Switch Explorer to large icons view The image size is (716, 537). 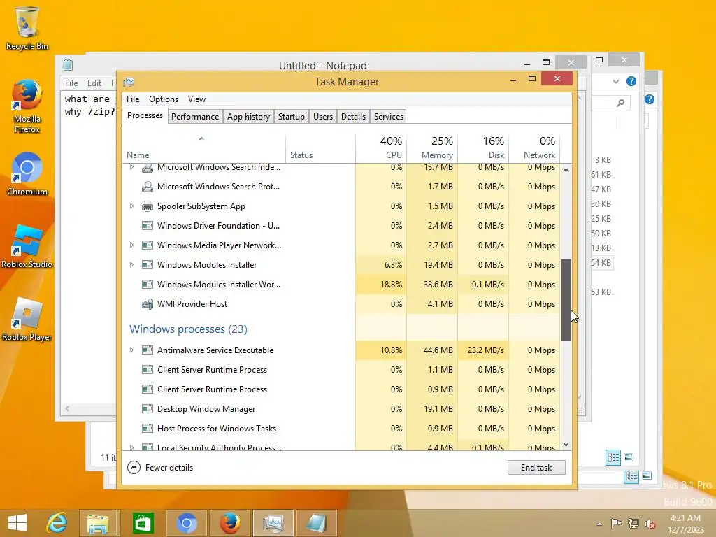pyautogui.click(x=629, y=457)
